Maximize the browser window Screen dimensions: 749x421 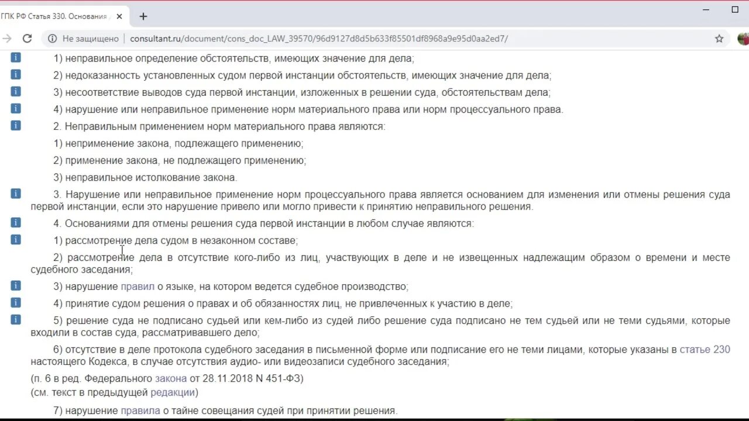(736, 9)
